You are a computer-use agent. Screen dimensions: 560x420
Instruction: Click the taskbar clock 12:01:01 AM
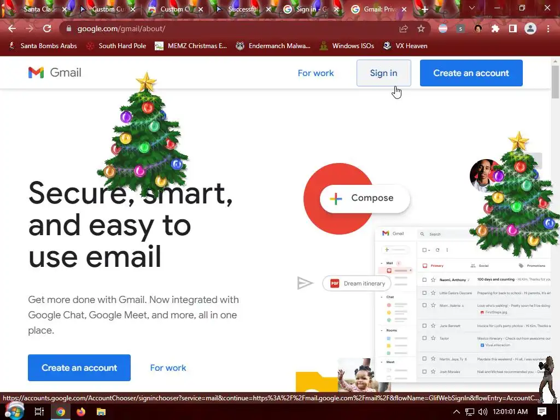(510, 412)
